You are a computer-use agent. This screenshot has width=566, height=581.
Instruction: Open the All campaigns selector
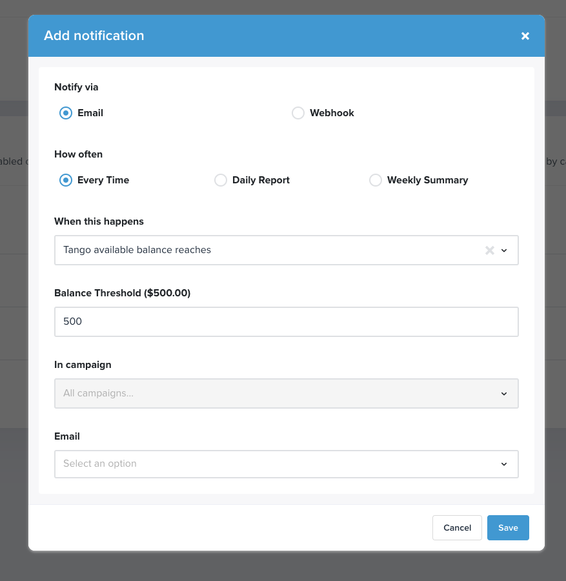286,393
